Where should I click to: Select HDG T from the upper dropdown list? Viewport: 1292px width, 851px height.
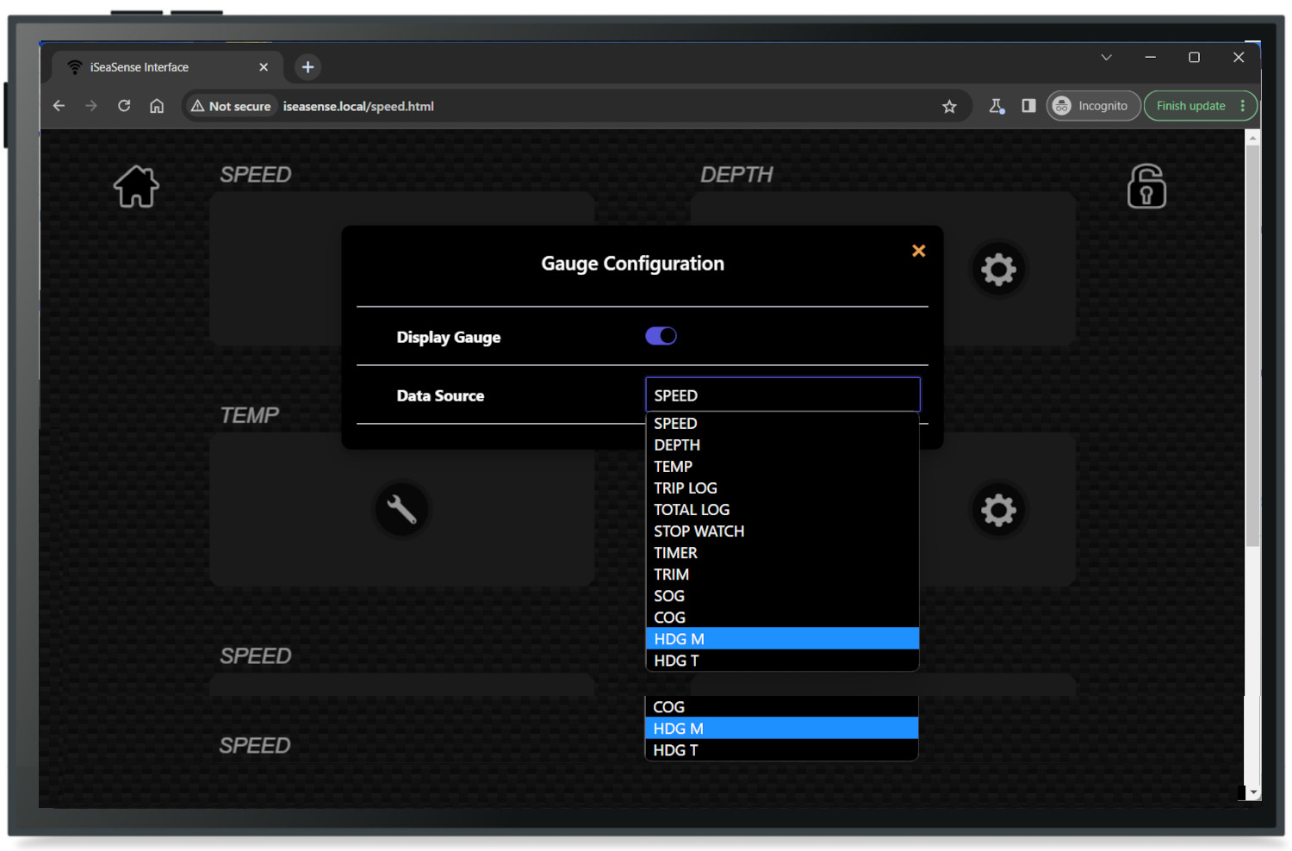point(676,661)
